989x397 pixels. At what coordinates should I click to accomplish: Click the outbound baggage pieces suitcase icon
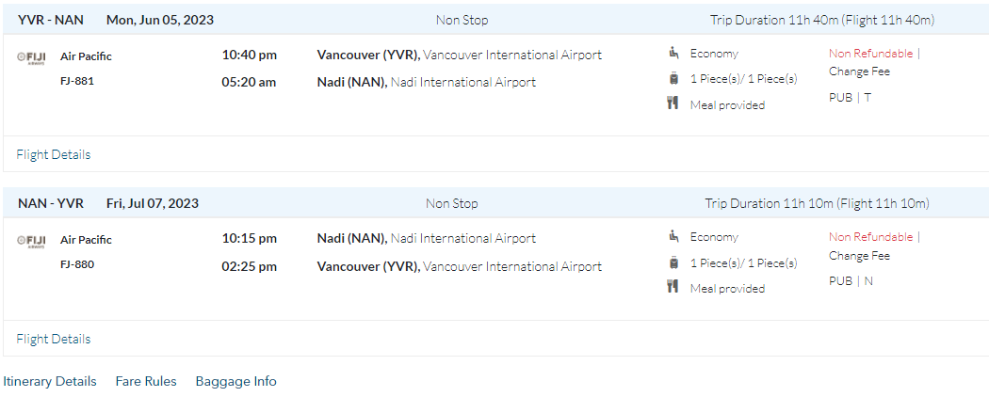coord(673,79)
